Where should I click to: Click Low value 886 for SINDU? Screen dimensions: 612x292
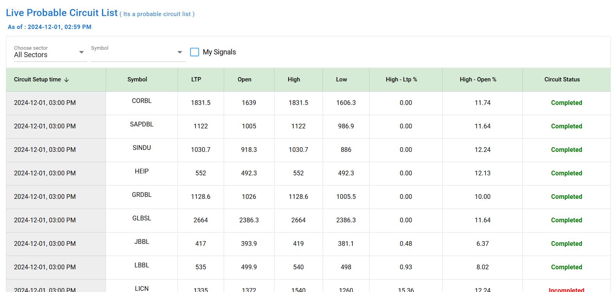(346, 150)
